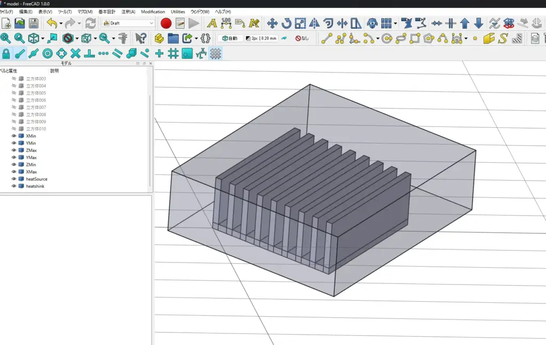Click the Fit All zoom icon
The height and width of the screenshot is (345, 546).
6,38
